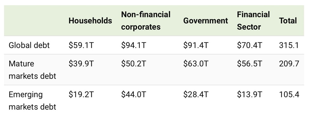This screenshot has width=311, height=117.
Task: Click the 315.1 global total cell
Action: 289,45
